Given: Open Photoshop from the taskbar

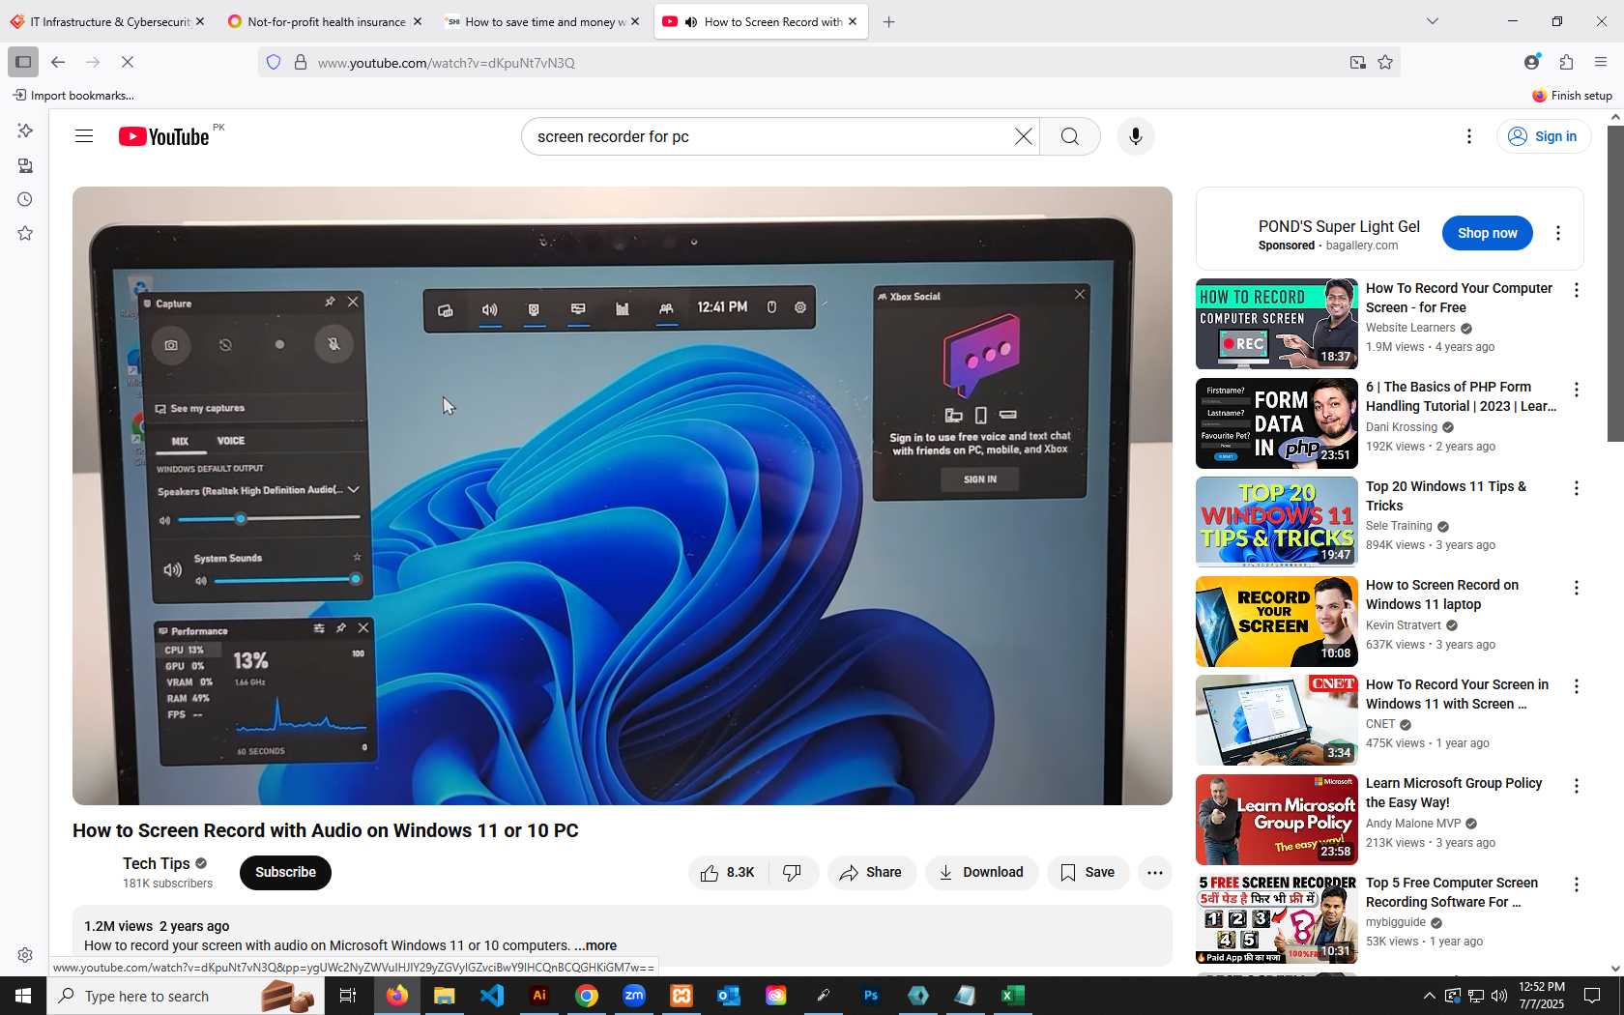Looking at the screenshot, I should [871, 996].
